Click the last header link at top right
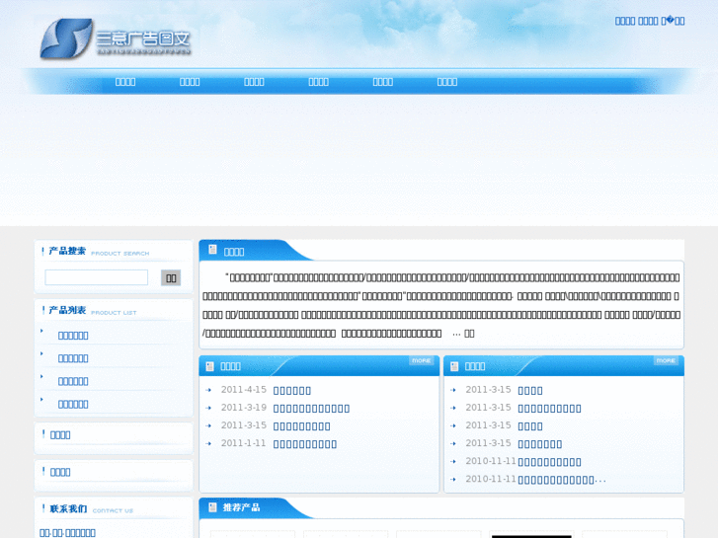Screen dimensions: 718x538 (x=674, y=21)
